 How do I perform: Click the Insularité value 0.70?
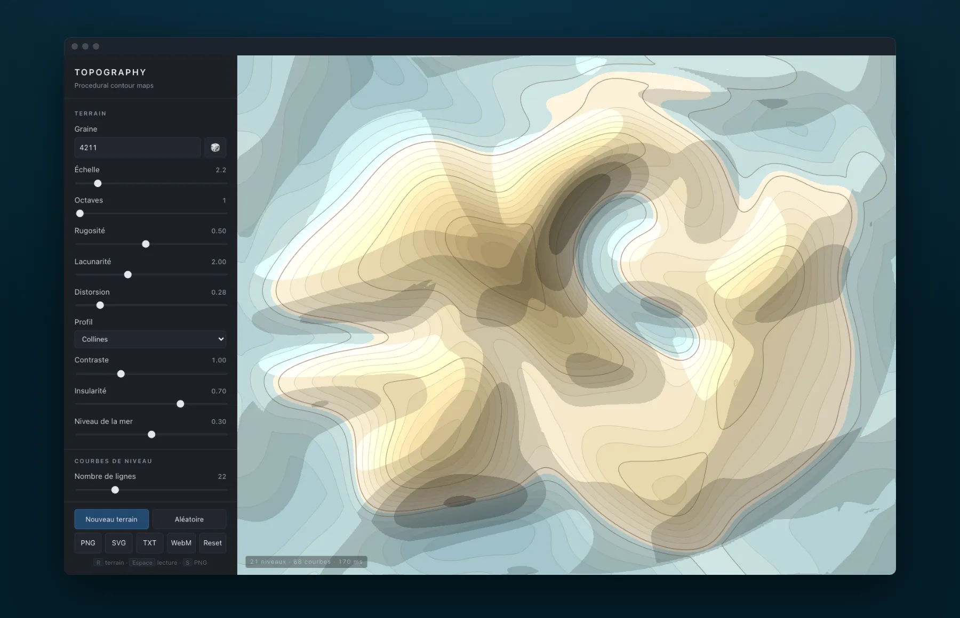click(219, 391)
